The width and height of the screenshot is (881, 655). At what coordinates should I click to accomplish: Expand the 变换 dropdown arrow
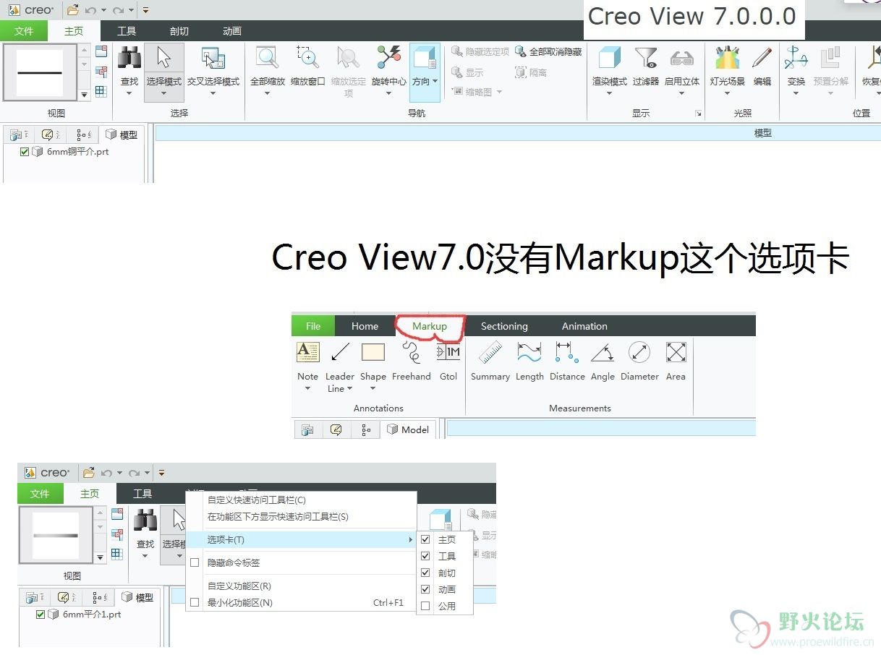[x=796, y=93]
